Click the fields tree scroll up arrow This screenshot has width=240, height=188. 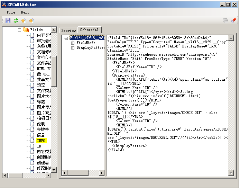click(x=54, y=30)
